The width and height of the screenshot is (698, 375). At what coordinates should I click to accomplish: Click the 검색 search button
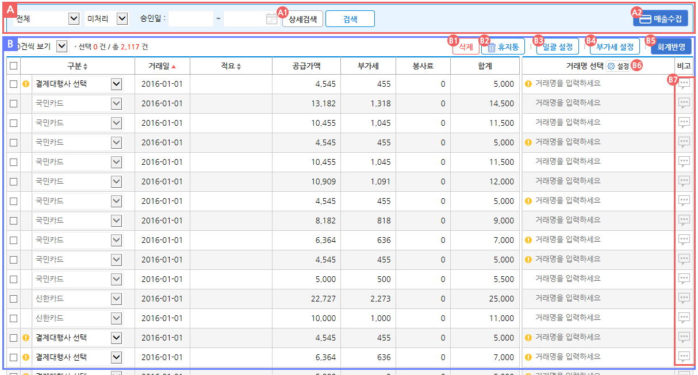tap(350, 19)
